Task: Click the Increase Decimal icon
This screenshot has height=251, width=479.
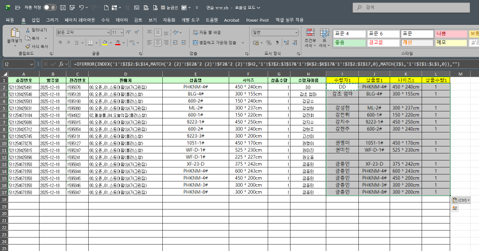Action: [286, 43]
